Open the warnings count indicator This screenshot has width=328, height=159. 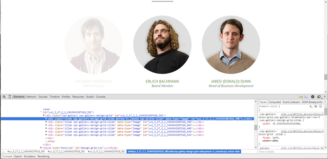[301, 97]
